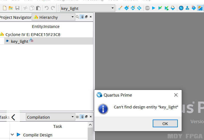
Task: Click the Stop Processing icon
Action: click(x=147, y=8)
